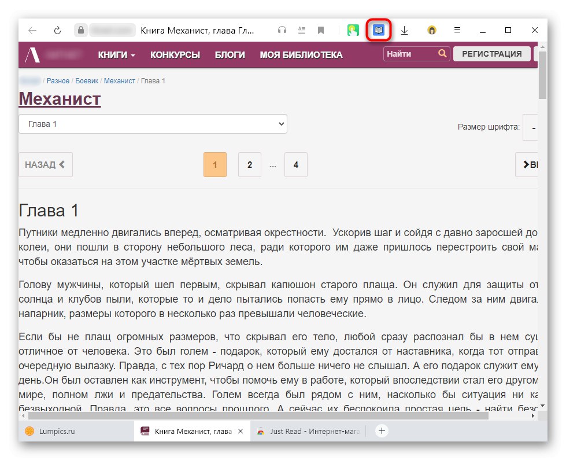
Task: Open the БЛОГИ menu item
Action: coord(230,54)
